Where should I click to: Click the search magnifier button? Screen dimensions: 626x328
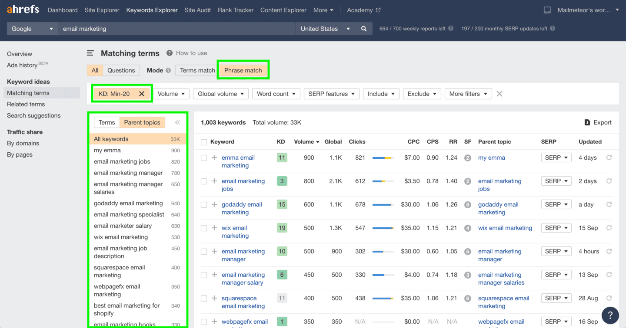[x=363, y=29]
